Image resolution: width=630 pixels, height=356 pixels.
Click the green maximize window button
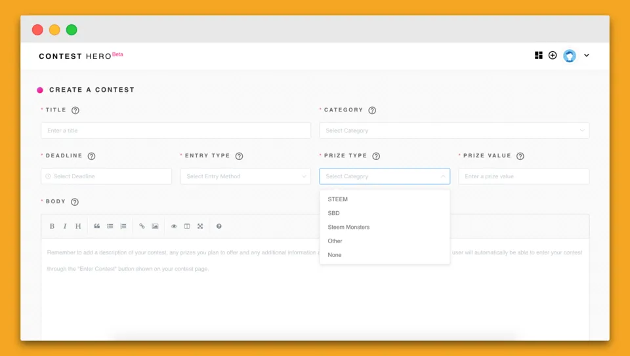pyautogui.click(x=72, y=30)
